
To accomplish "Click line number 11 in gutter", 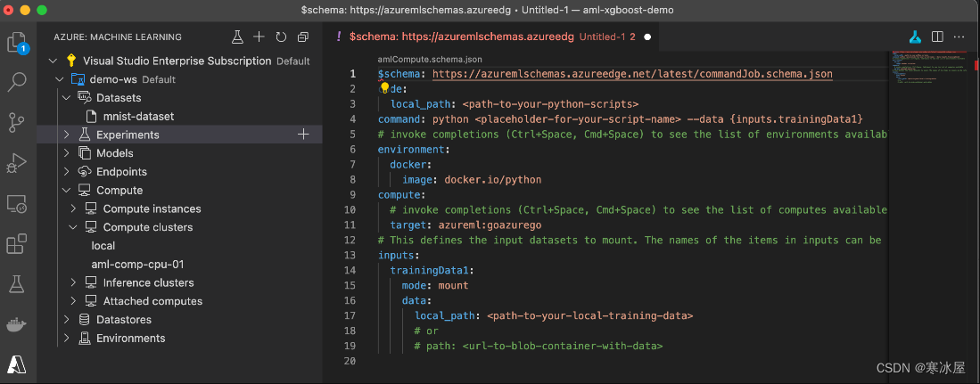I will coord(351,225).
